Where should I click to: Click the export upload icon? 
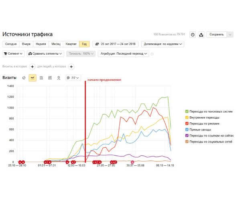coord(201,35)
